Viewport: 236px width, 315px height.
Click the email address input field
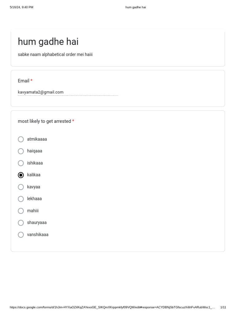(68, 92)
